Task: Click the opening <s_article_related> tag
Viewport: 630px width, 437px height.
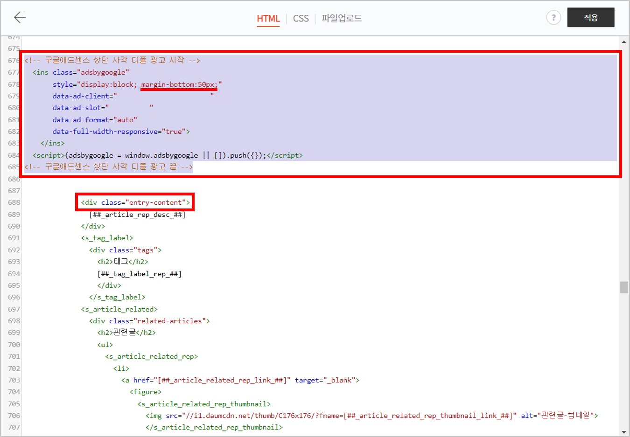Action: coord(119,309)
